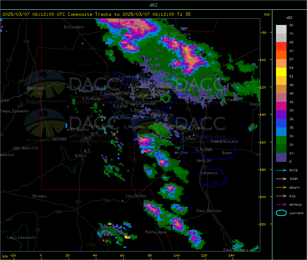Click the cyan 'current' oval symbol
Viewport: 307px width, 260px height.
pyautogui.click(x=281, y=213)
